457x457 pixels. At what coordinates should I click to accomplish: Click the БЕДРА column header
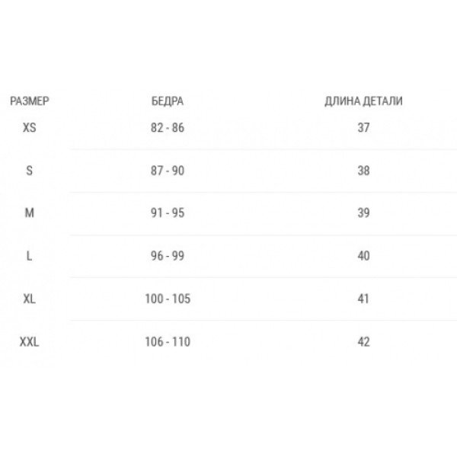(168, 101)
